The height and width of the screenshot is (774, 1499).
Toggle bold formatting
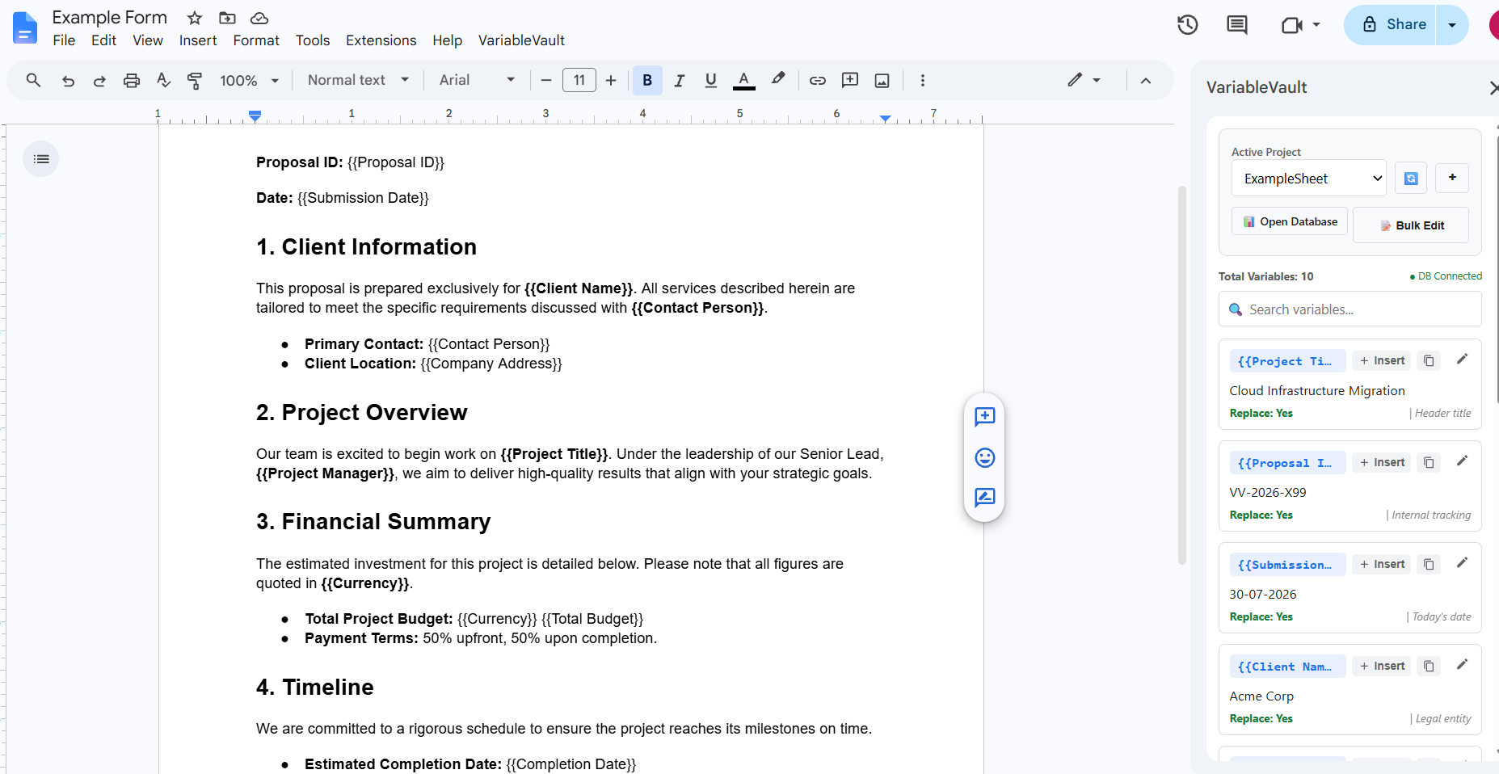tap(647, 80)
